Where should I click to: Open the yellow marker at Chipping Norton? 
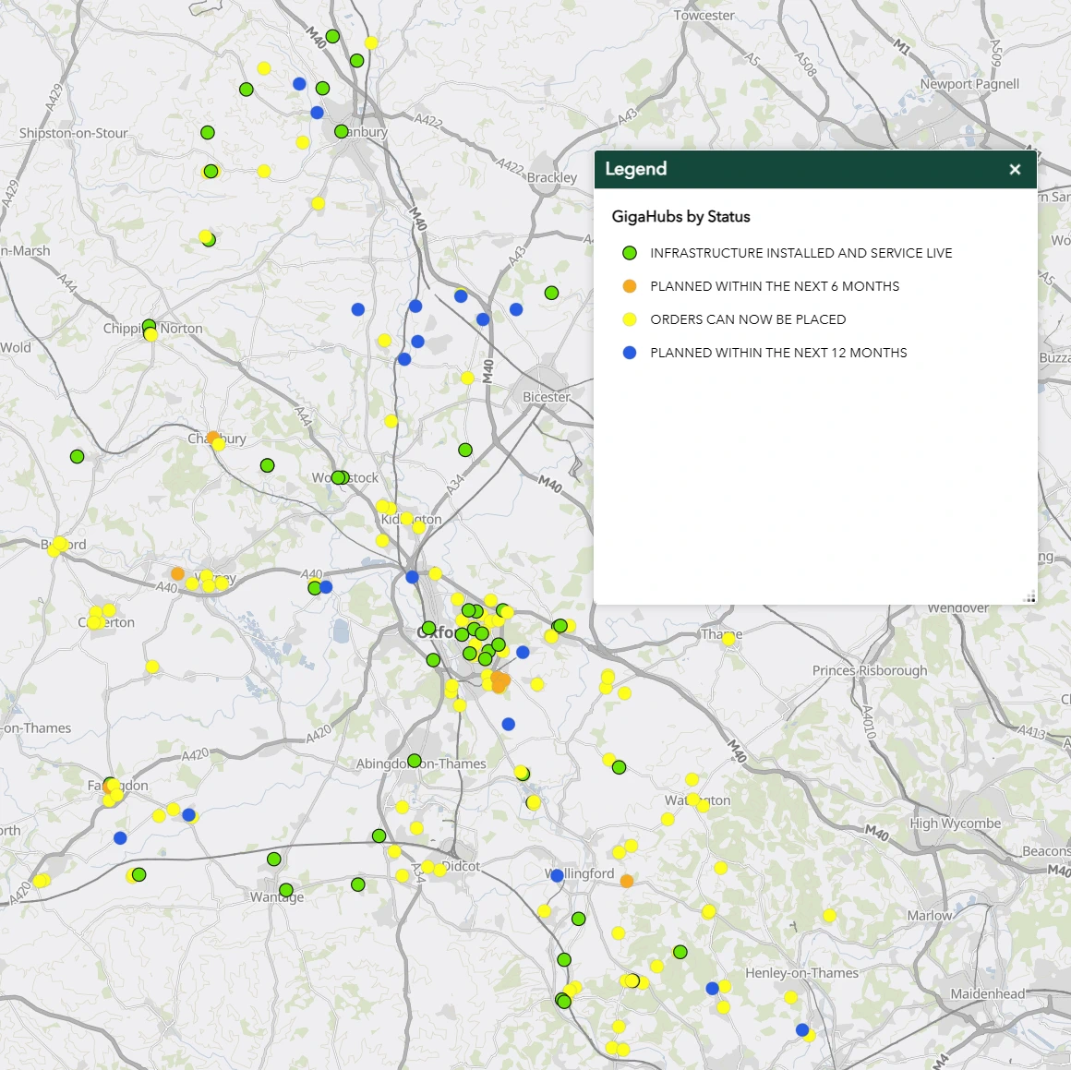150,334
